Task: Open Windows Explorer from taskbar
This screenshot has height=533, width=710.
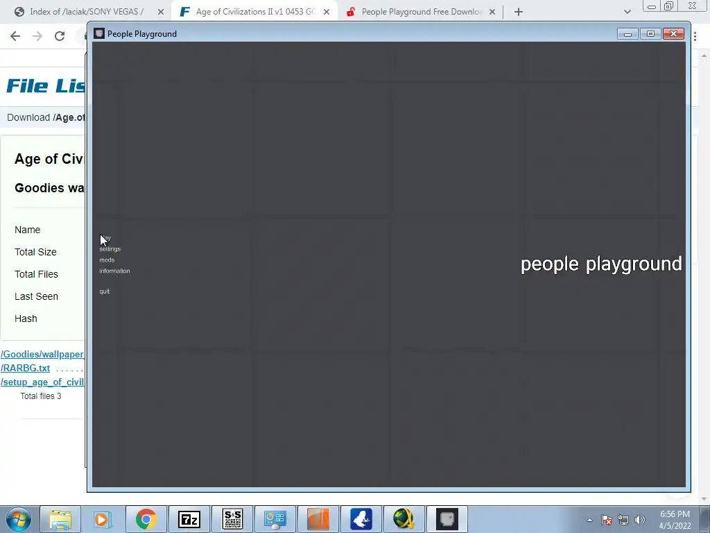Action: (x=60, y=519)
